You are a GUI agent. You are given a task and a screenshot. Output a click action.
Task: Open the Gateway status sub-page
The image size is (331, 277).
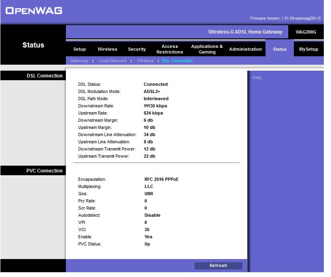(x=79, y=61)
